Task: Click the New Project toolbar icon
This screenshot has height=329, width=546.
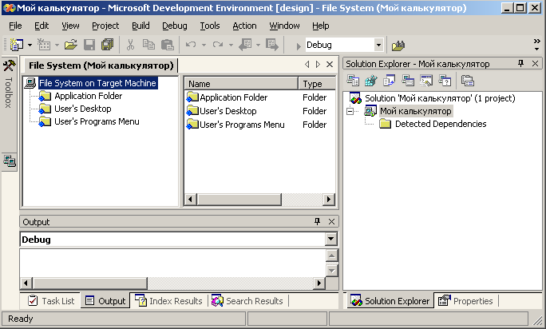Action: coord(17,45)
